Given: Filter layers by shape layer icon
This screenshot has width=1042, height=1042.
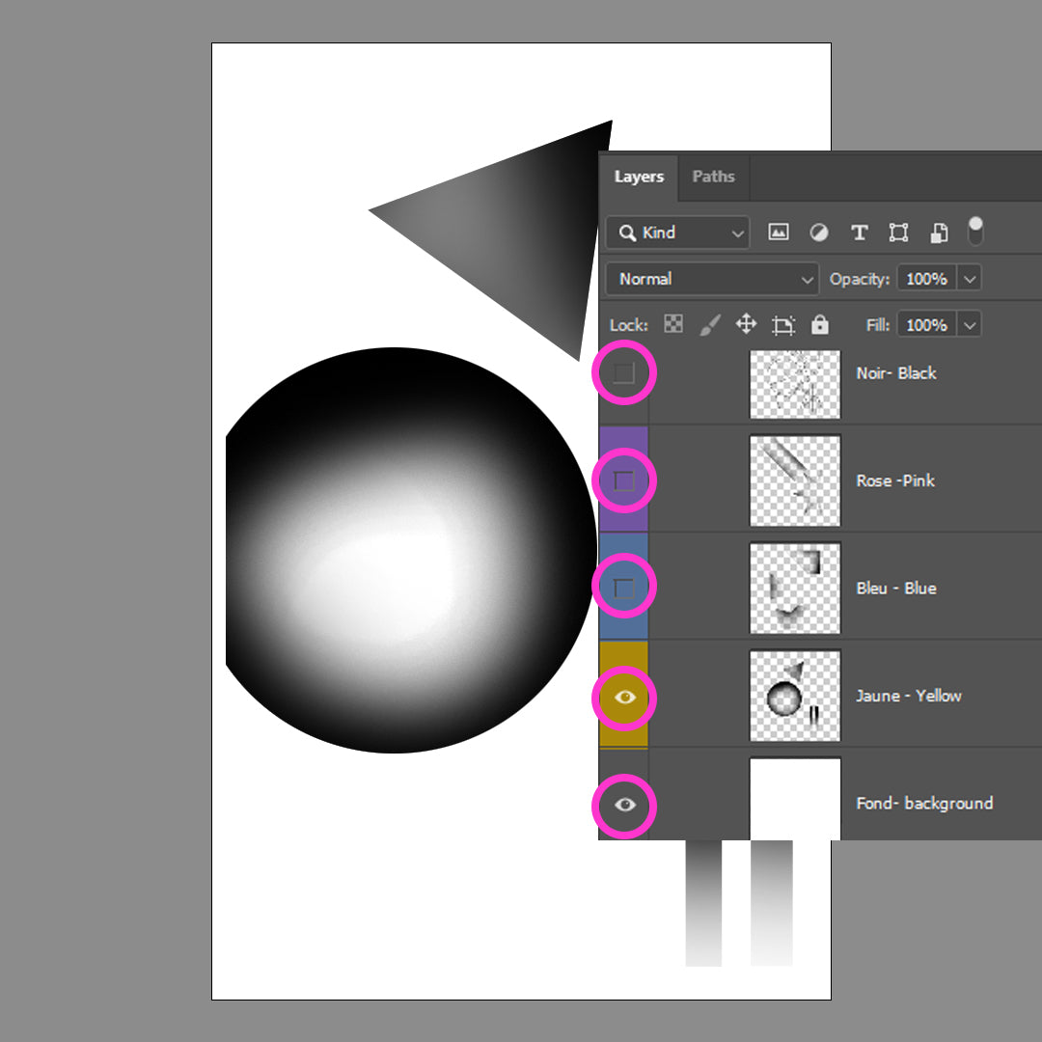Looking at the screenshot, I should coord(898,233).
